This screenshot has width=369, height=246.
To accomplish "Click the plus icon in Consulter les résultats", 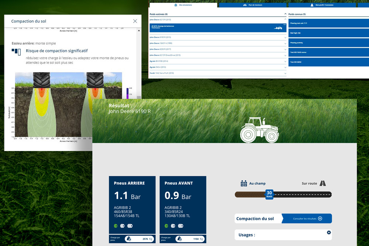I will tap(320, 218).
